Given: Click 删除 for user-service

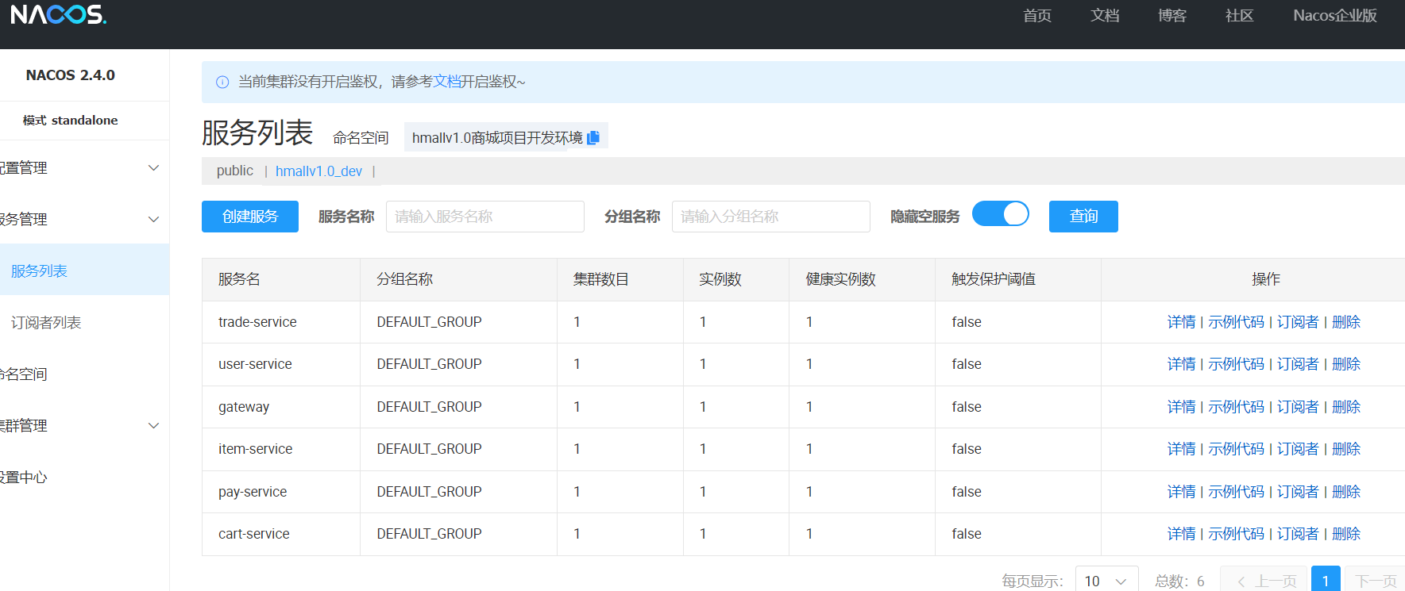Looking at the screenshot, I should (1346, 364).
